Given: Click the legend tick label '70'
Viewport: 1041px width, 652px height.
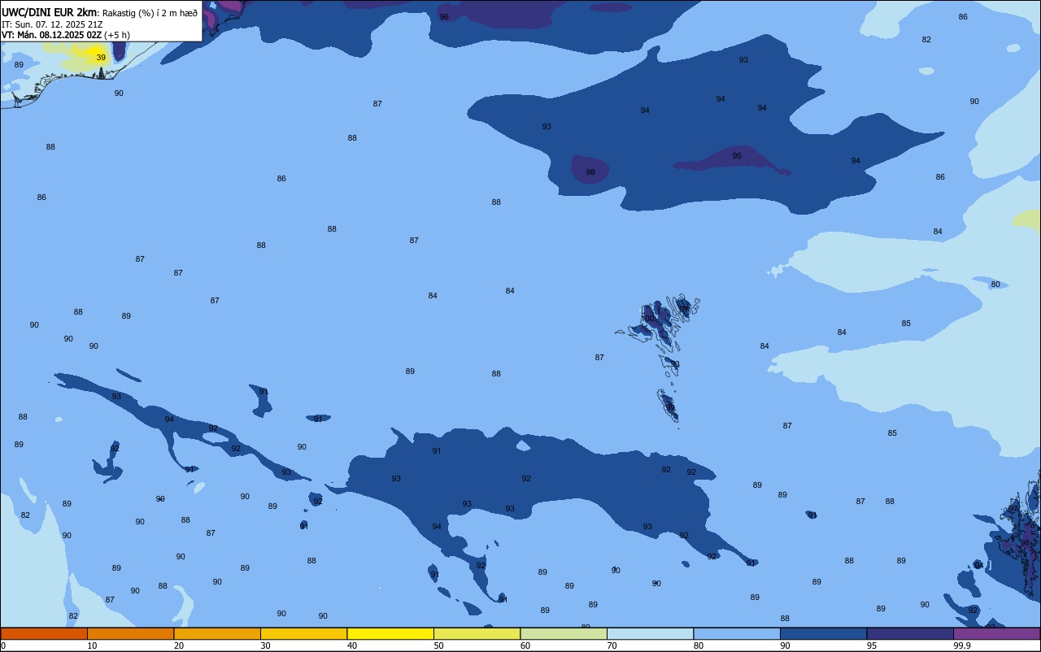Looking at the screenshot, I should [x=612, y=645].
